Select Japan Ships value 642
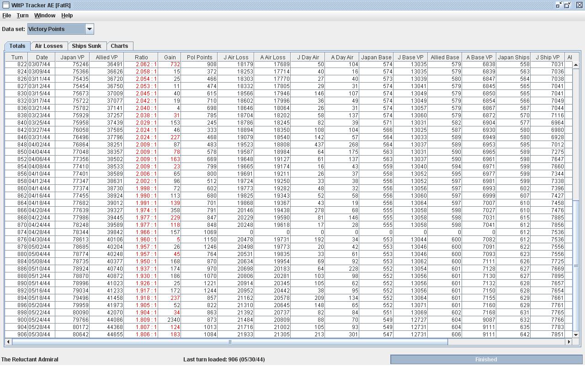Screen dimensions: 585x371 [x=513, y=334]
